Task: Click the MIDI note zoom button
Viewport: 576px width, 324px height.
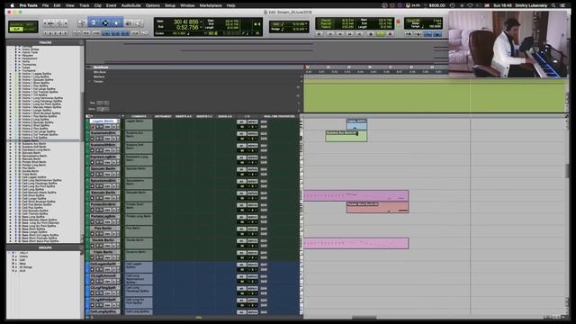Action: pyautogui.click(x=59, y=23)
